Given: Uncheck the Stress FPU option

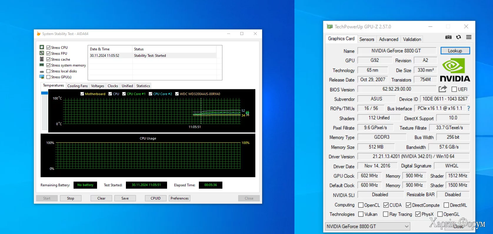Looking at the screenshot, I should (49, 54).
